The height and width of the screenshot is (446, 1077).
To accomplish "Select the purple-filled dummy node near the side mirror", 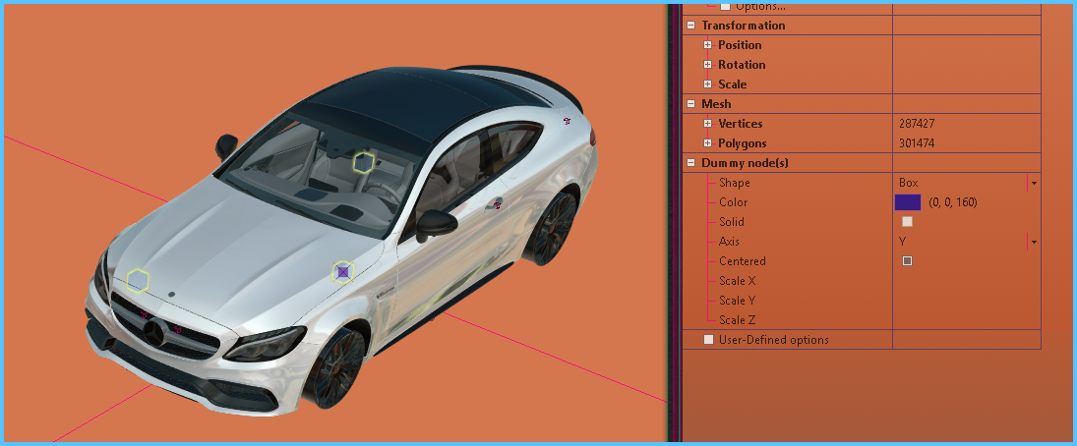I will (x=342, y=272).
